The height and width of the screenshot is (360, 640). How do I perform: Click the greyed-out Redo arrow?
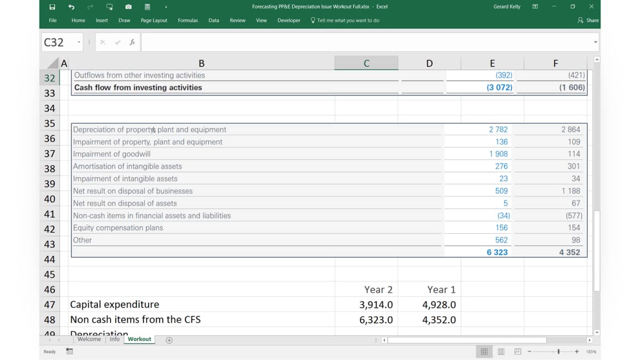click(x=90, y=7)
